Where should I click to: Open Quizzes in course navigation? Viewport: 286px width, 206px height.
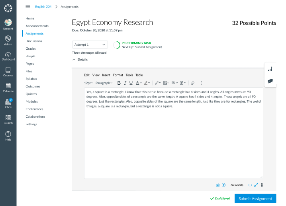point(31,94)
